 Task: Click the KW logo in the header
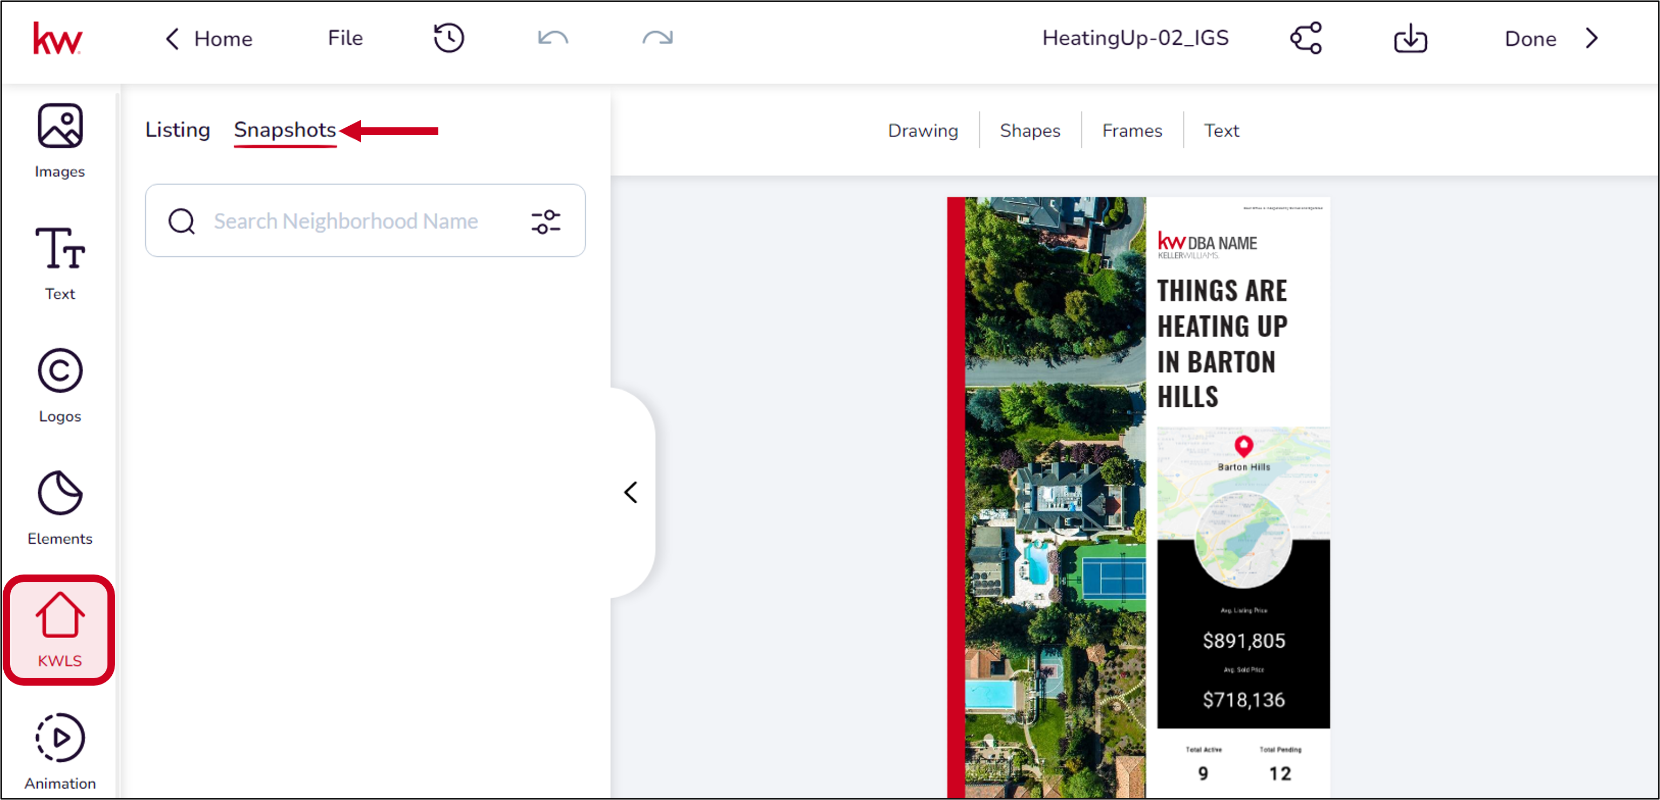pyautogui.click(x=57, y=39)
